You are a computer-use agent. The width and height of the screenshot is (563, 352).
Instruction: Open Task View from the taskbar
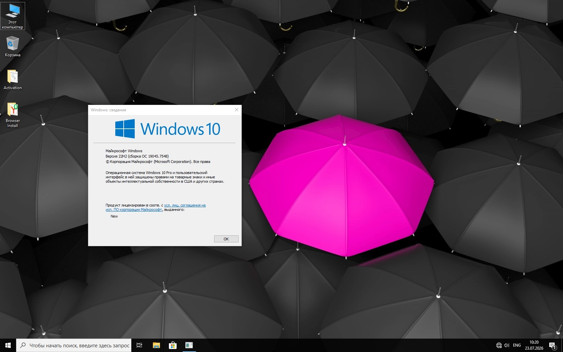click(x=139, y=345)
